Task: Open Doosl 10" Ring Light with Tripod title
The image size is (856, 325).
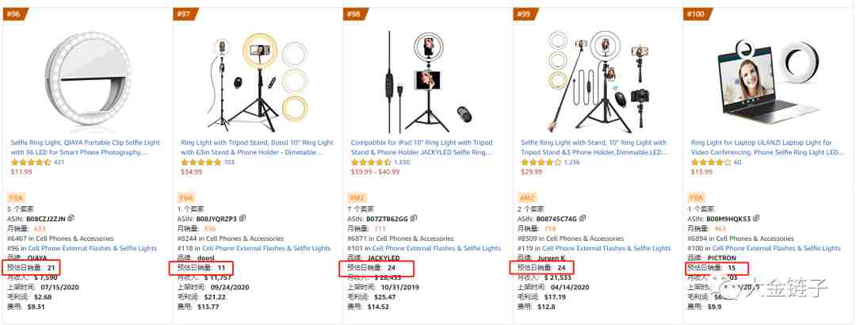Action: click(257, 147)
